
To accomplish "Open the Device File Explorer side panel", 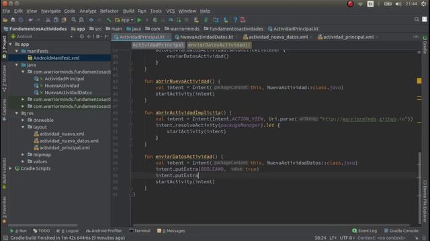I will click(425, 201).
